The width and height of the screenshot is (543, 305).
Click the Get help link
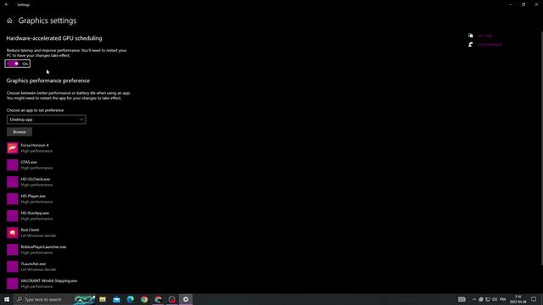[484, 36]
